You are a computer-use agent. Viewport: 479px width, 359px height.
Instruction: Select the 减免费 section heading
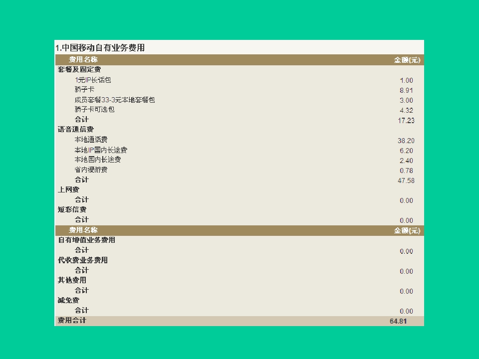click(x=68, y=300)
